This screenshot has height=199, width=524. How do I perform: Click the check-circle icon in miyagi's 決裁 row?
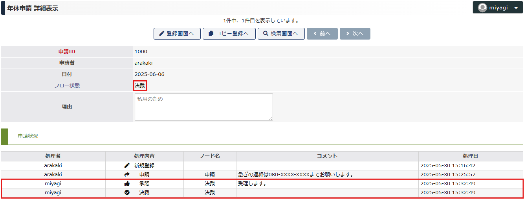(x=127, y=193)
